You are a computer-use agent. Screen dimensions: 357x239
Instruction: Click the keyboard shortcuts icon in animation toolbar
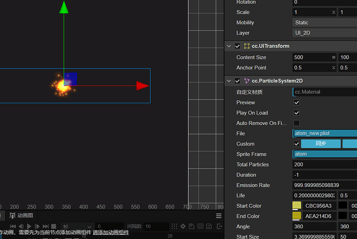(200, 226)
